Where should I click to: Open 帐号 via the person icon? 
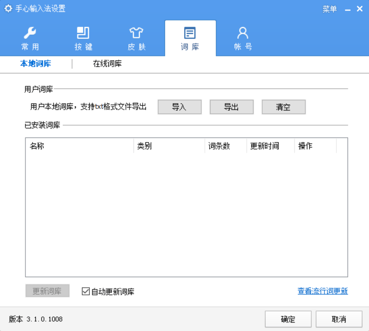[x=243, y=33]
